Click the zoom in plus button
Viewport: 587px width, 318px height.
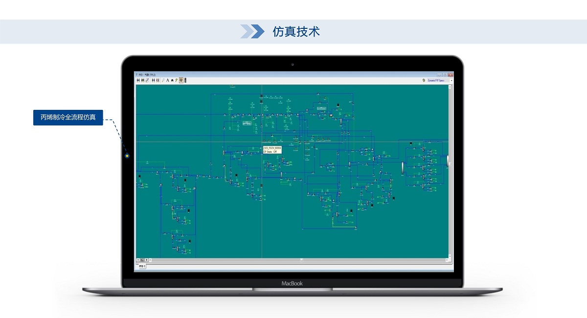(x=147, y=260)
